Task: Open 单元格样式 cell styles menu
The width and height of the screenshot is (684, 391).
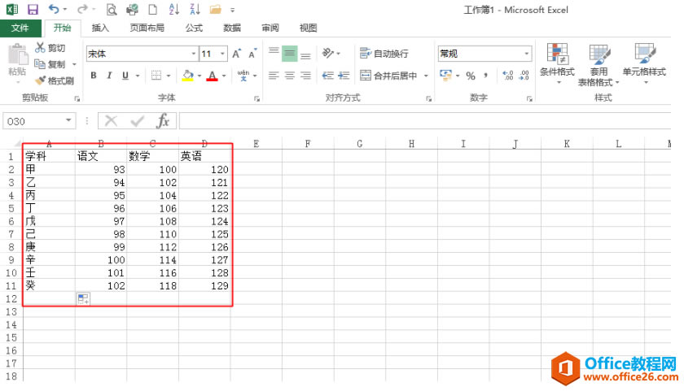Action: [x=644, y=63]
